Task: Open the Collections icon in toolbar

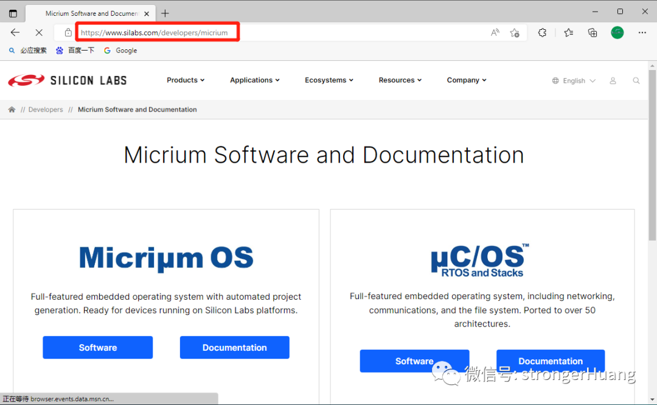Action: pyautogui.click(x=593, y=33)
